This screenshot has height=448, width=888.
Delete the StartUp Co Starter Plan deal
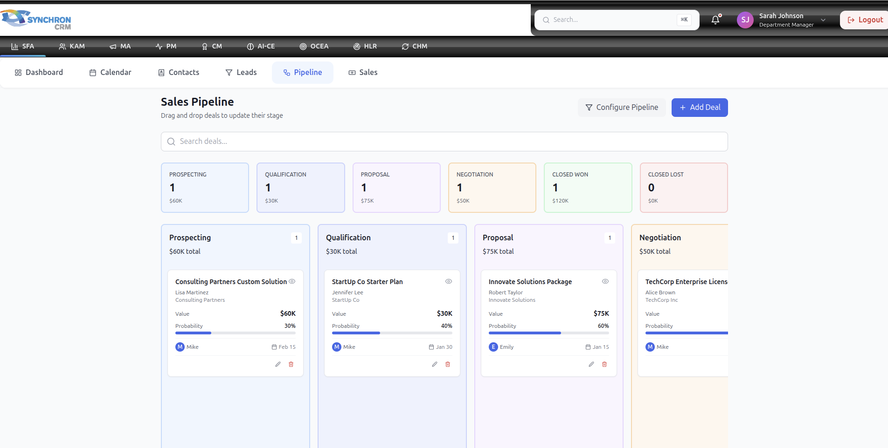point(448,364)
